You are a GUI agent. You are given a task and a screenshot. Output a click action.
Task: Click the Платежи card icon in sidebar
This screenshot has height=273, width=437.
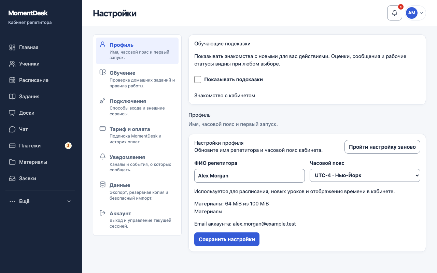tap(12, 146)
